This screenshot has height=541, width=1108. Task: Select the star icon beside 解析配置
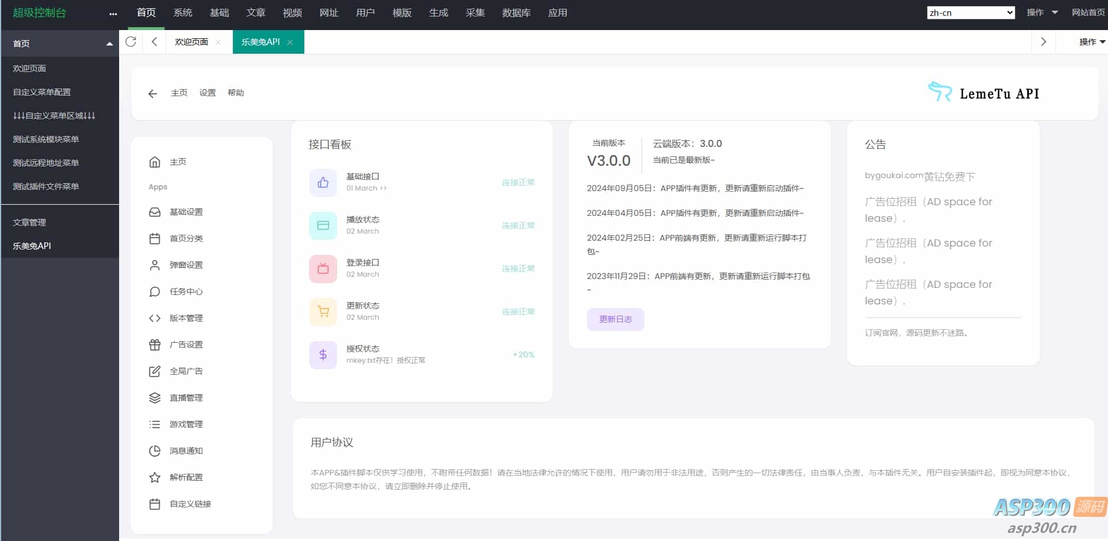point(154,477)
